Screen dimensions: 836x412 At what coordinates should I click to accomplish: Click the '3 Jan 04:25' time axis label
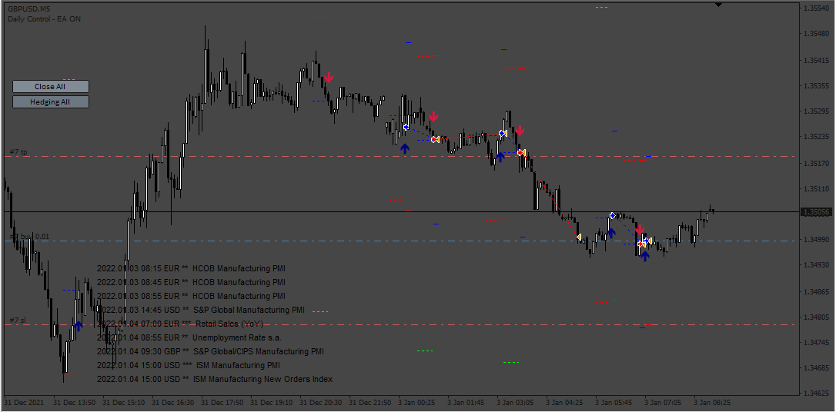(564, 403)
